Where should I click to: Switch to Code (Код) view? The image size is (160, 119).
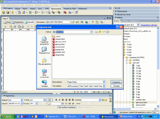tap(7, 22)
